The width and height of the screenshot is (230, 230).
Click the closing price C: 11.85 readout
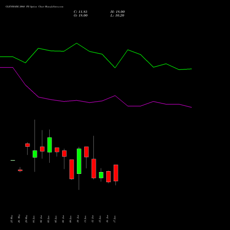coord(80,12)
